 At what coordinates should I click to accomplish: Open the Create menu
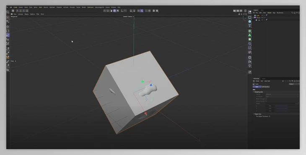tap(15, 7)
